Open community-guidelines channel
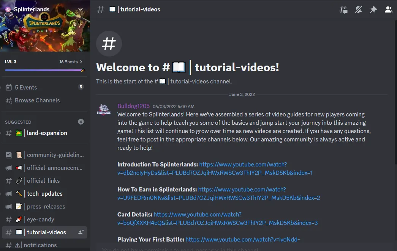Viewport: 397px width, 251px height. pos(45,155)
